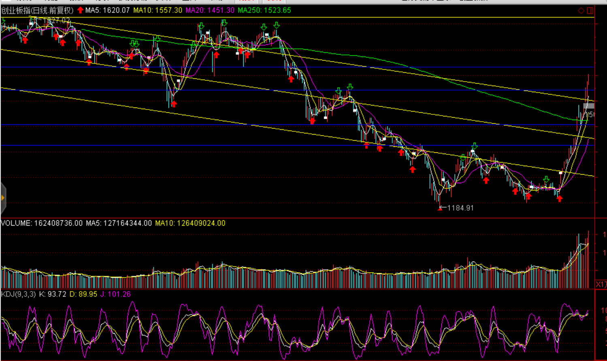Click the 1184.91 lowest price annotation
This screenshot has width=607, height=361.
click(x=460, y=208)
